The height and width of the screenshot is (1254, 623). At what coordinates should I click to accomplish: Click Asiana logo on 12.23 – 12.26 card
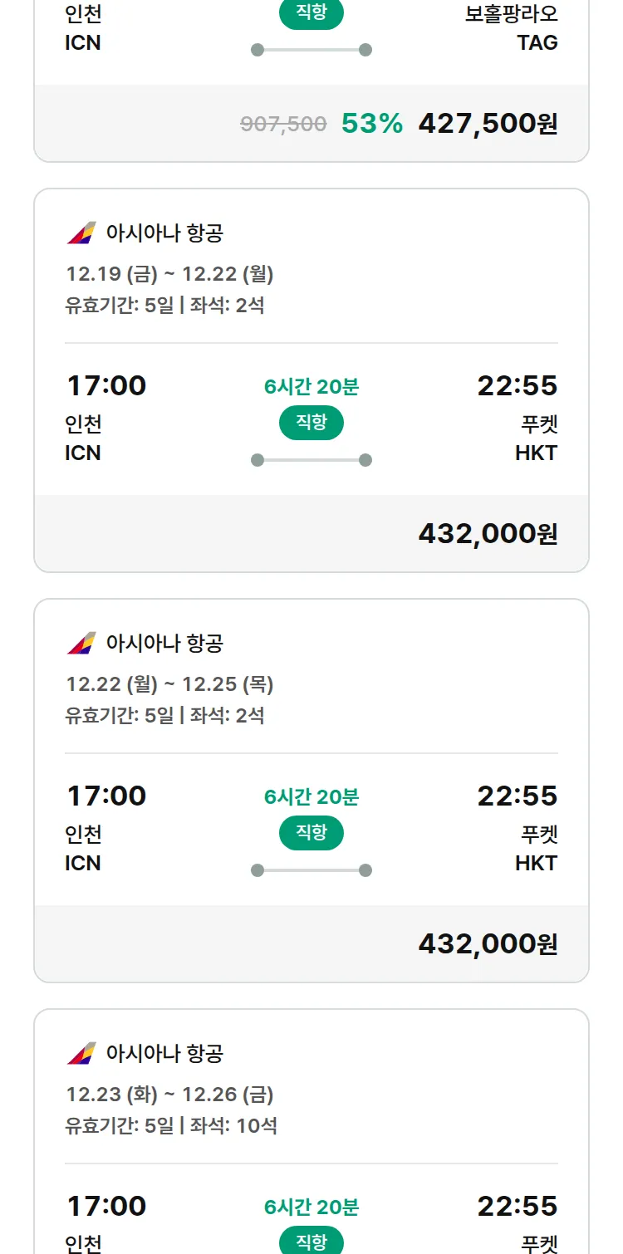pos(81,1054)
